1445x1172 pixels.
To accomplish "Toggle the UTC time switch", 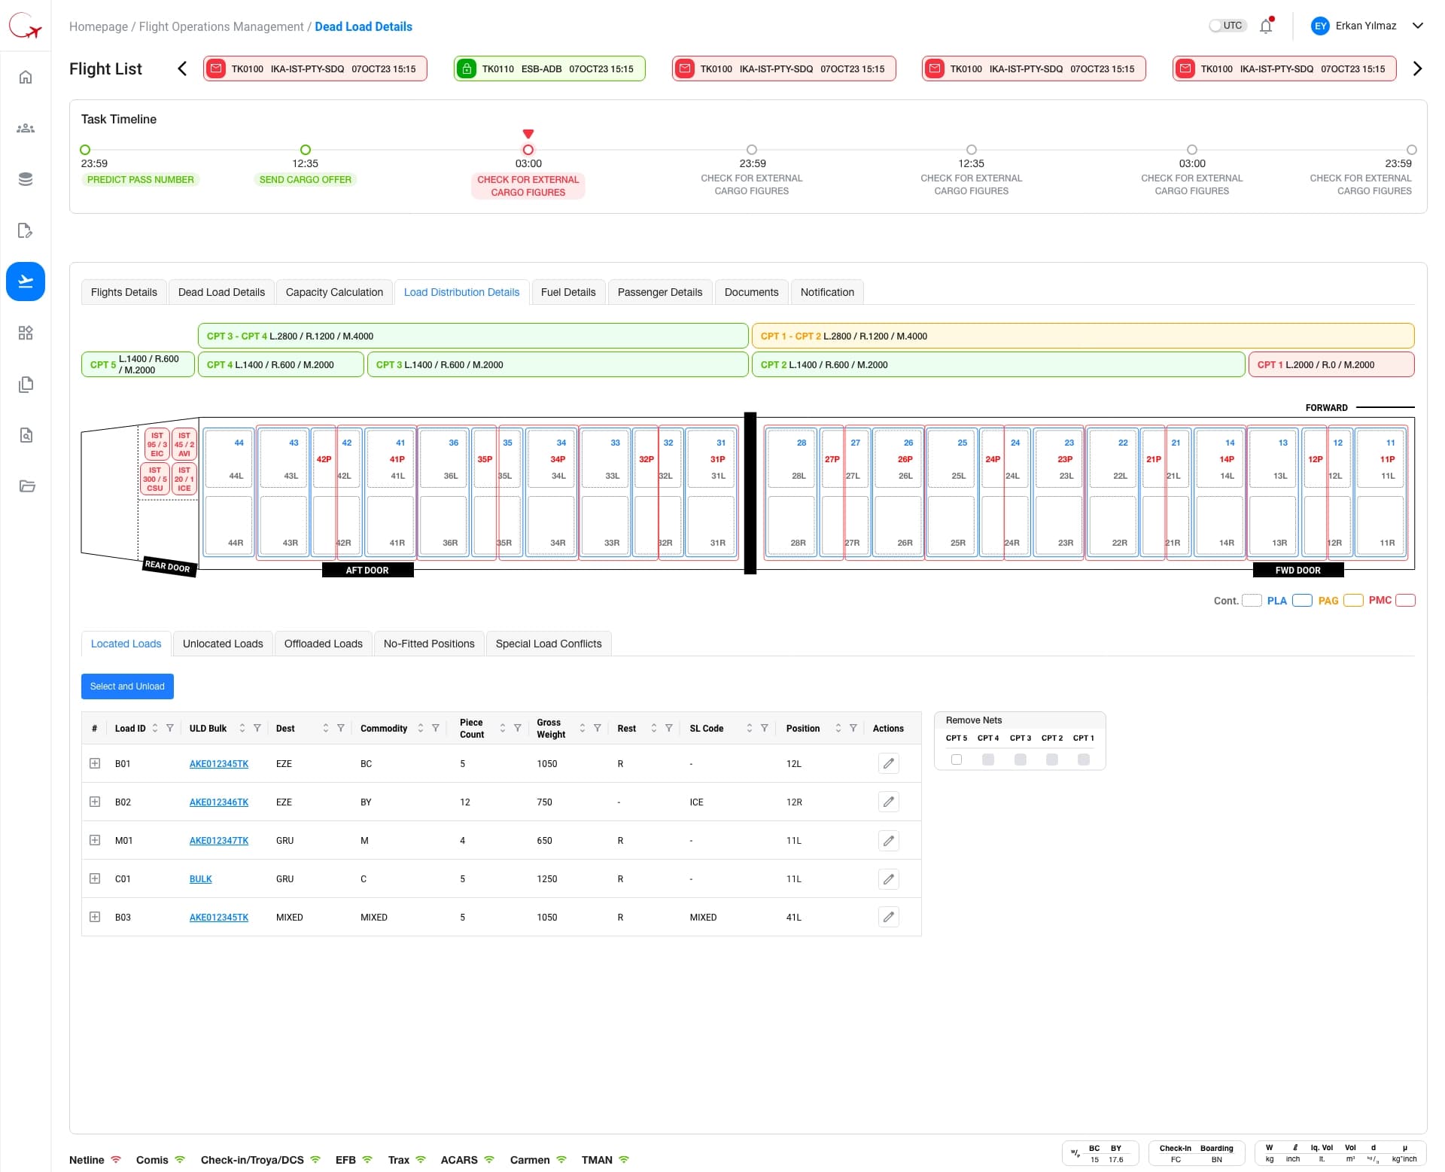I will pos(1227,26).
